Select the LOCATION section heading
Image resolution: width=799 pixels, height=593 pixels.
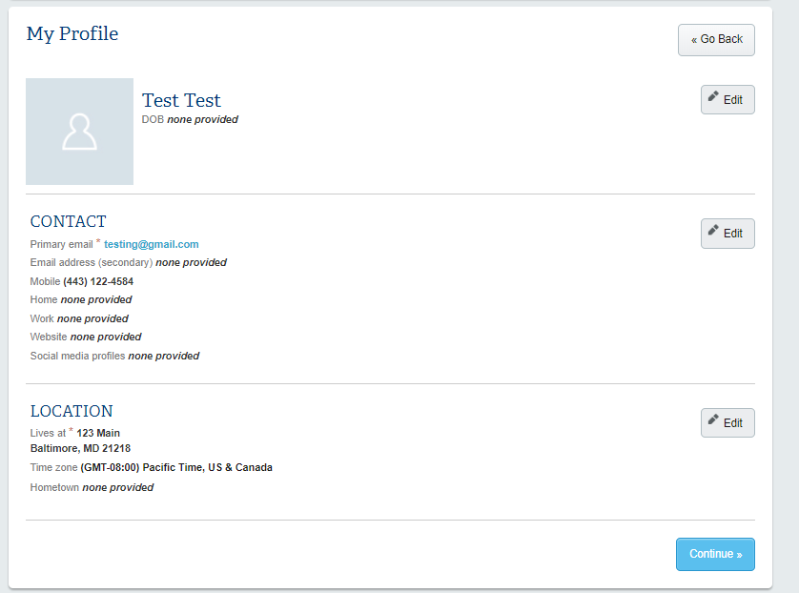pos(72,411)
